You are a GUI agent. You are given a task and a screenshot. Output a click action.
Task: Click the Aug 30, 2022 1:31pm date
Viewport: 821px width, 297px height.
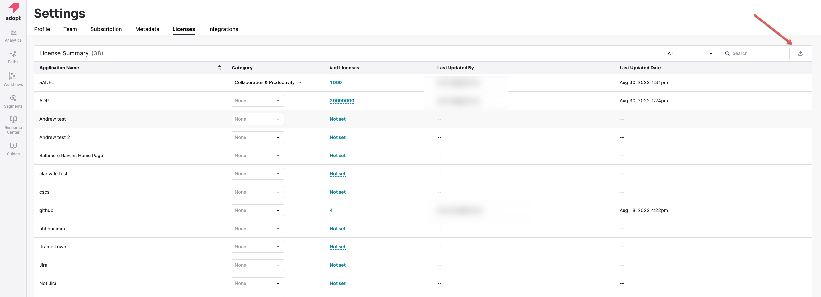tap(644, 82)
